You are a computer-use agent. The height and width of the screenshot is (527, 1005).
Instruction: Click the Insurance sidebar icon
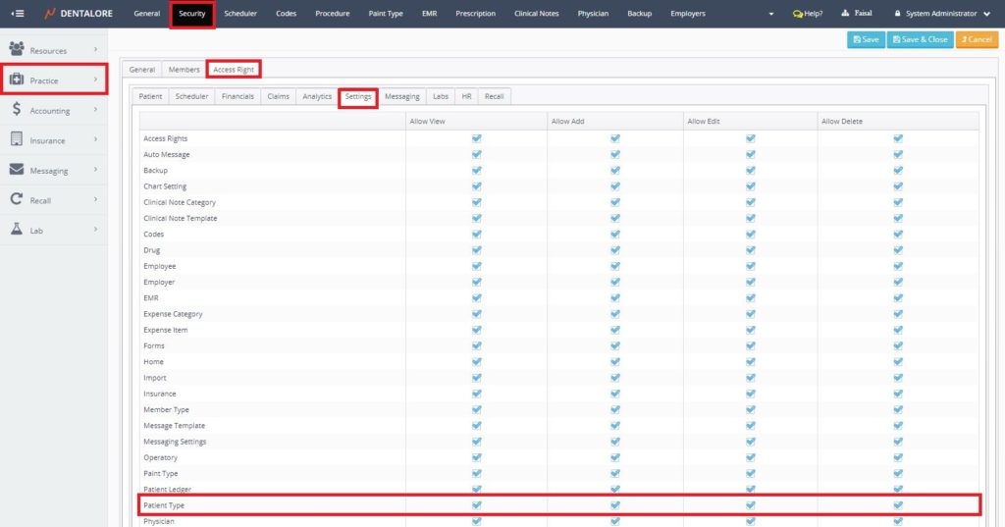[17, 140]
